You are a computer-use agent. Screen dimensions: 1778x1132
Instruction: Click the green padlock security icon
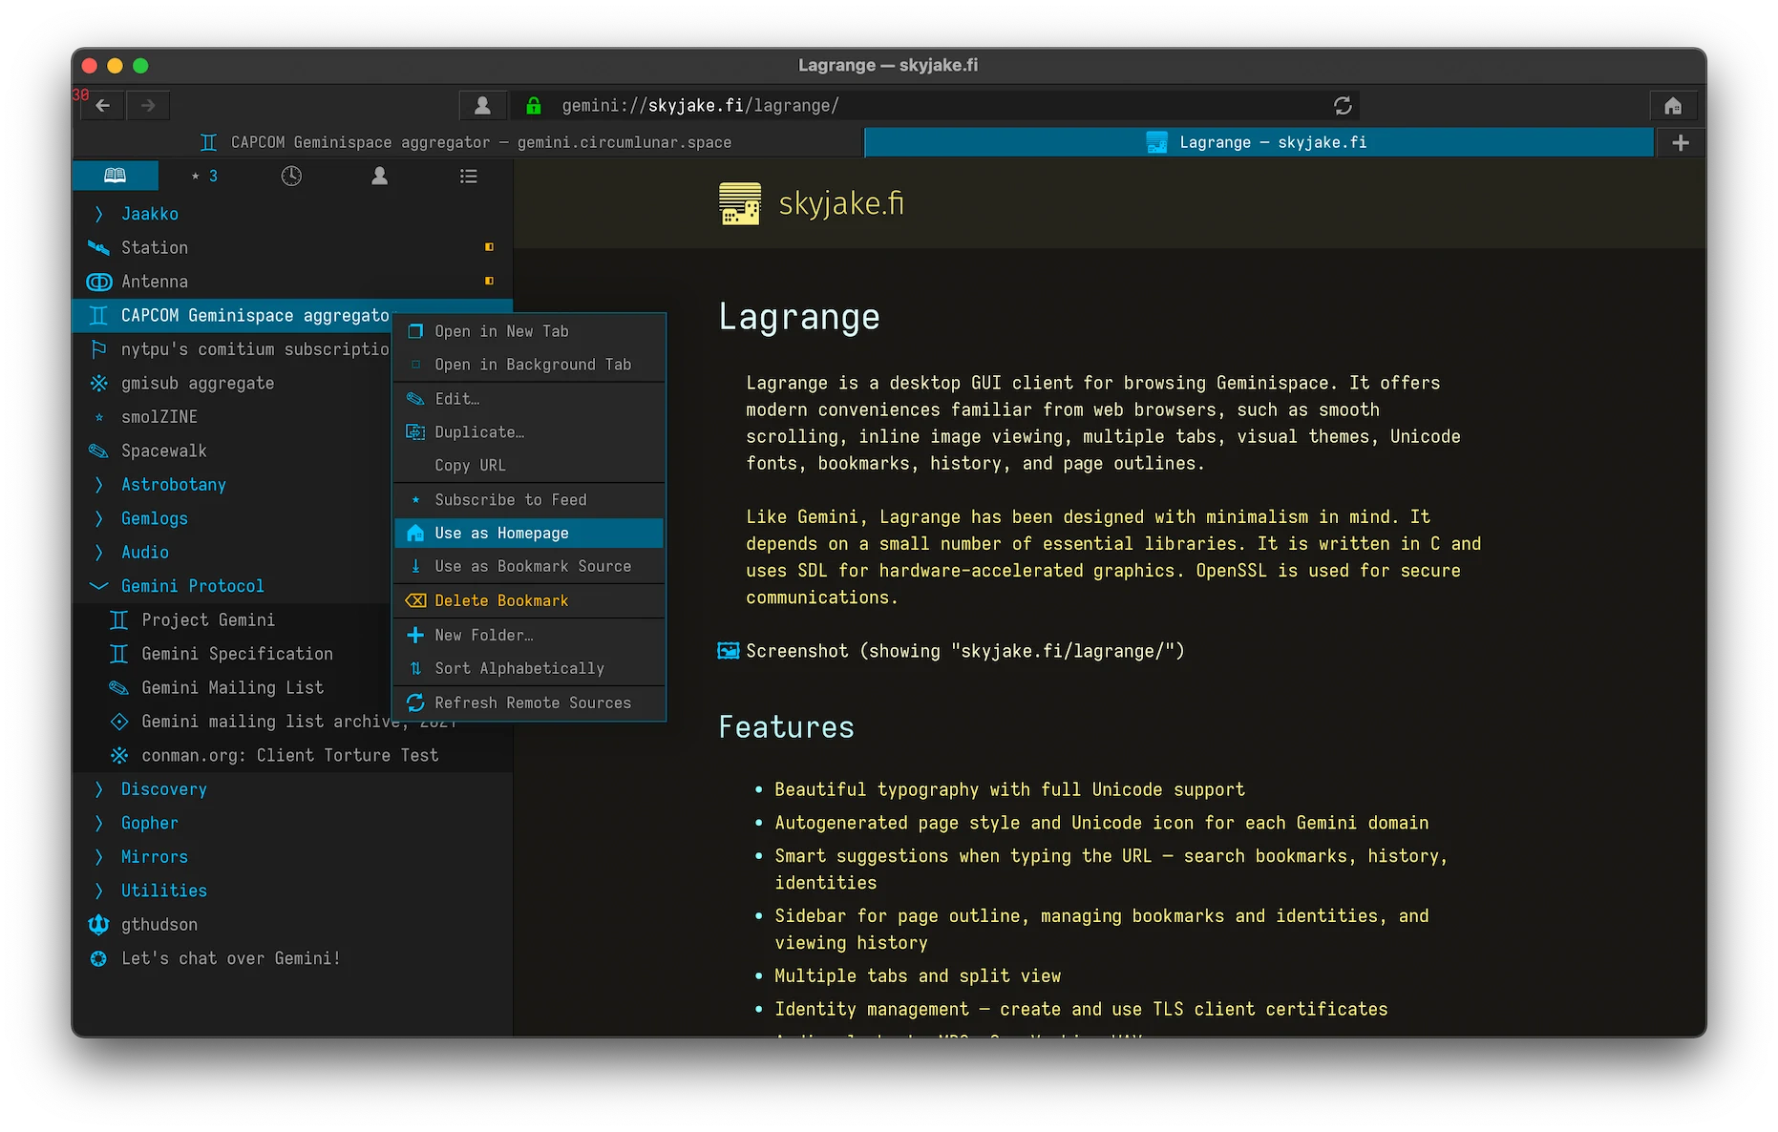(534, 105)
